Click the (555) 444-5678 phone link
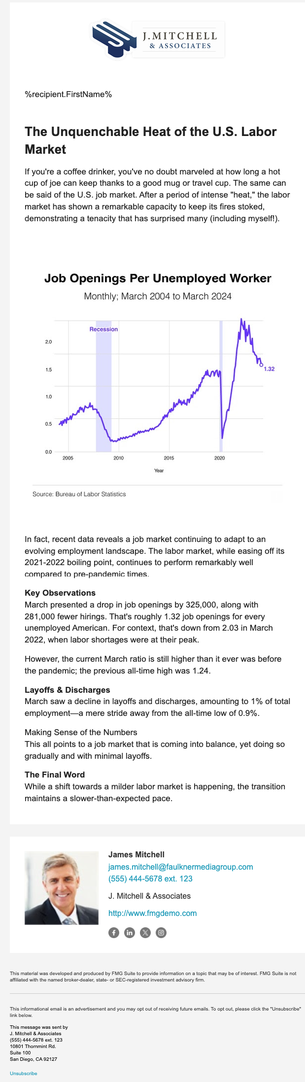Viewport: 305px width, 1082px height. pyautogui.click(x=150, y=879)
